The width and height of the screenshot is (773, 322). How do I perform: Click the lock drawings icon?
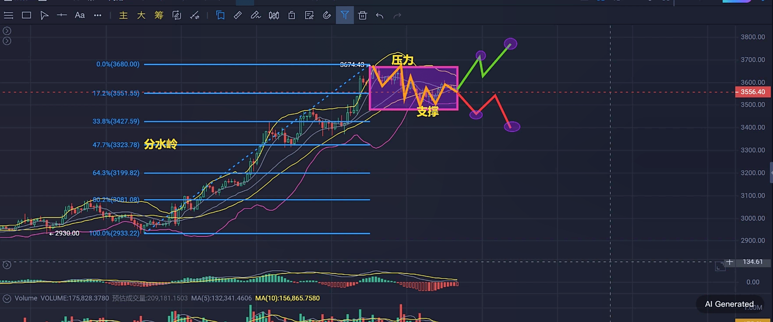[292, 15]
